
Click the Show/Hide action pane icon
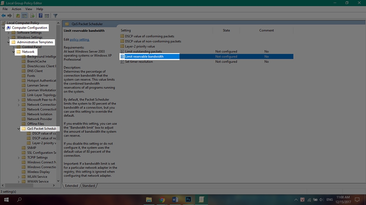click(47, 16)
